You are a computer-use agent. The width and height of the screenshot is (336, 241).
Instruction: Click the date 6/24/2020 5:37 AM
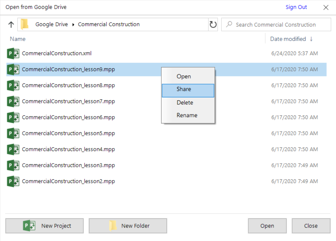(295, 53)
